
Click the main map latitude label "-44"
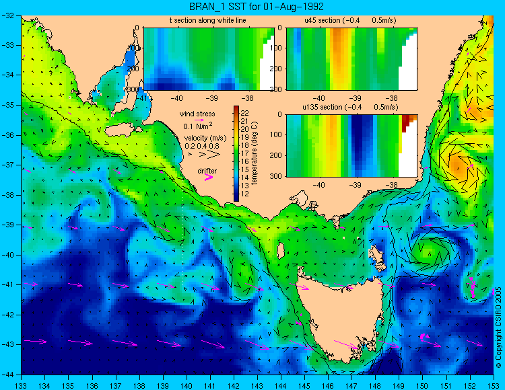pyautogui.click(x=7, y=375)
